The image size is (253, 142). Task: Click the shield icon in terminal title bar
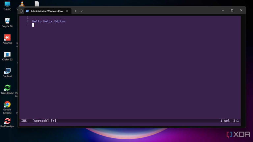pos(21,11)
